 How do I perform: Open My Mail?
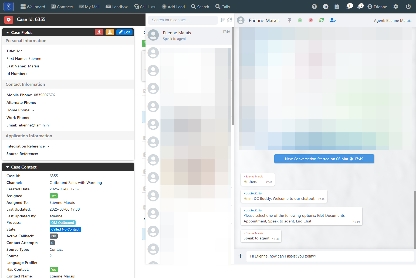click(x=89, y=7)
